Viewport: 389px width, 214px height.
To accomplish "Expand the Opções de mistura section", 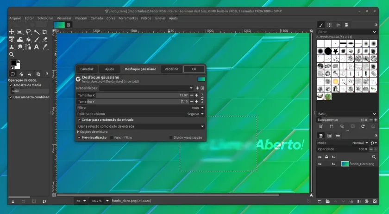I will coord(92,132).
